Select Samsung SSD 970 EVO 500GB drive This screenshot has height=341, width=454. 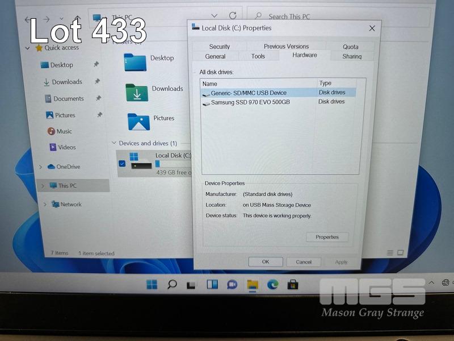point(250,102)
